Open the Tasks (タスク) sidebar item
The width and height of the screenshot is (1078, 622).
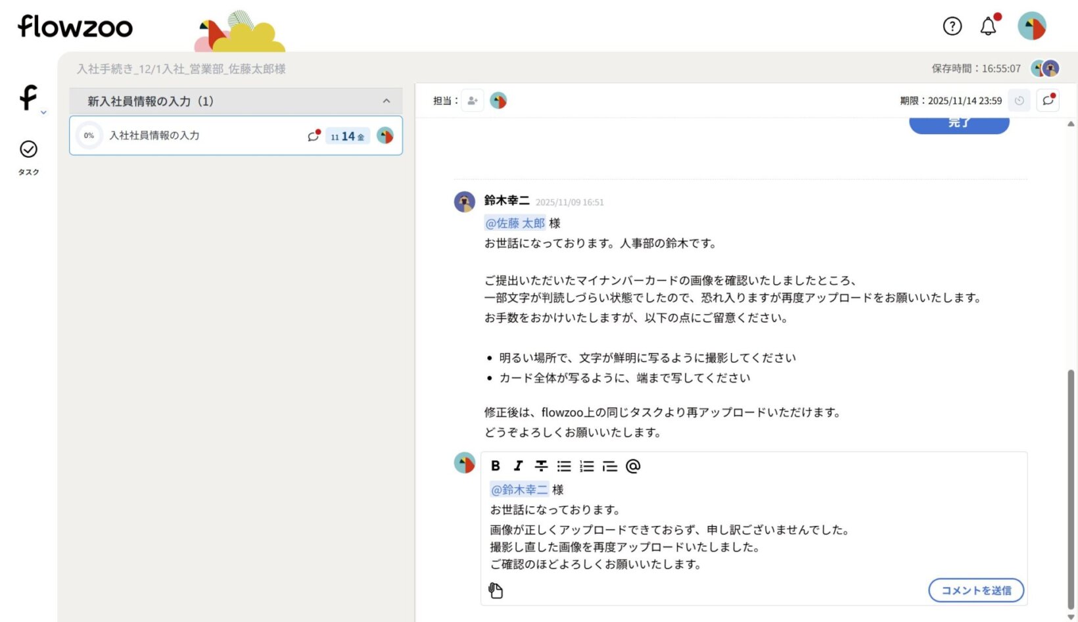click(28, 156)
